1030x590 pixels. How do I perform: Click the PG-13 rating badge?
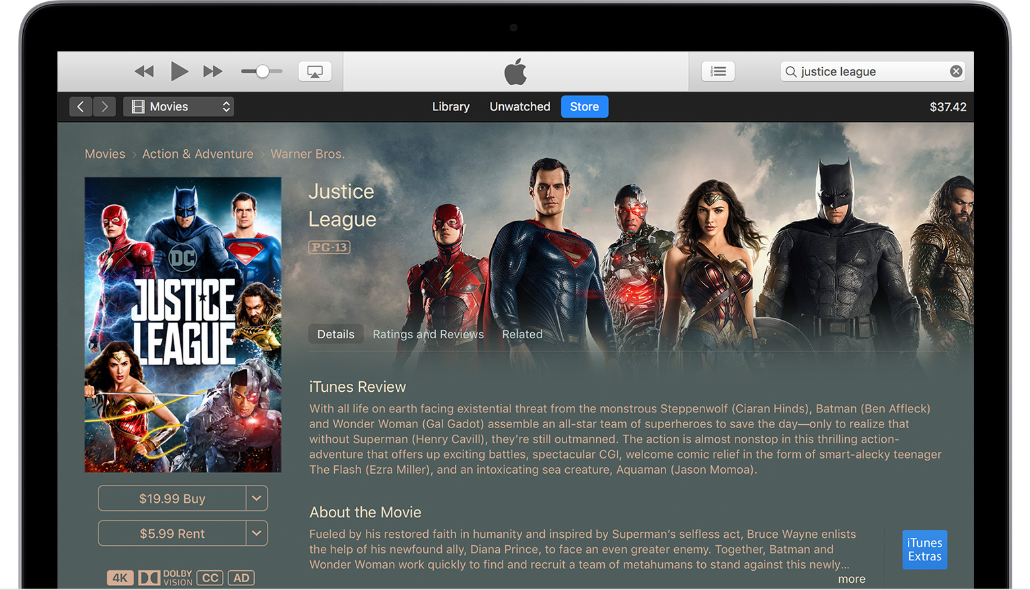(329, 247)
